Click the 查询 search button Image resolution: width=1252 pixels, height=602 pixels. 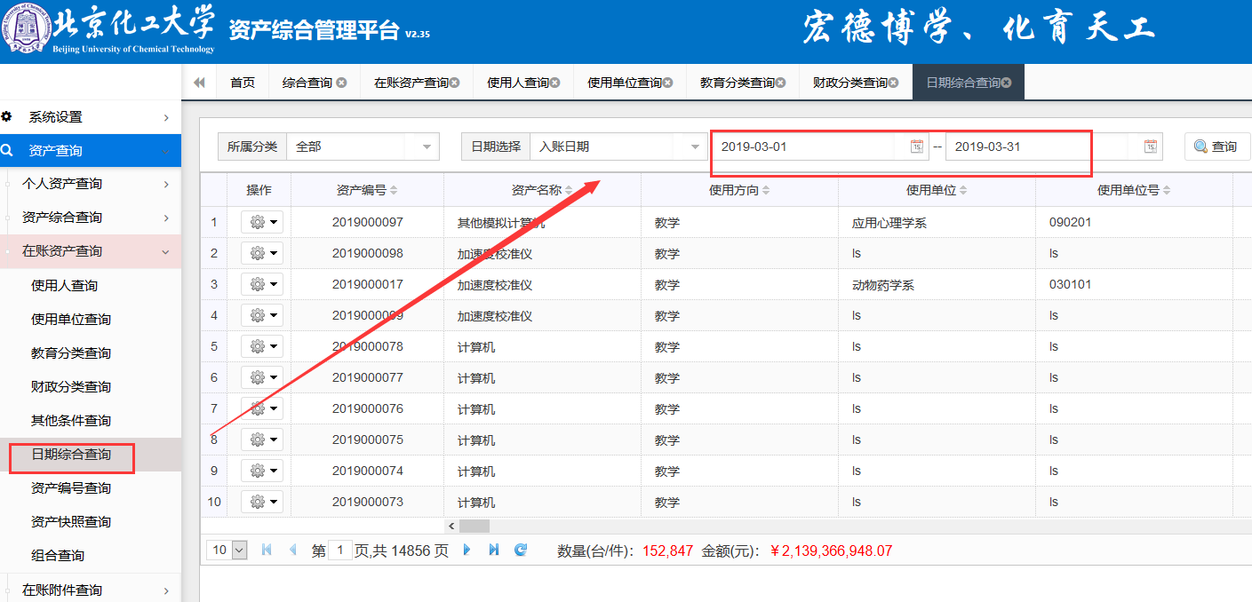[x=1216, y=147]
